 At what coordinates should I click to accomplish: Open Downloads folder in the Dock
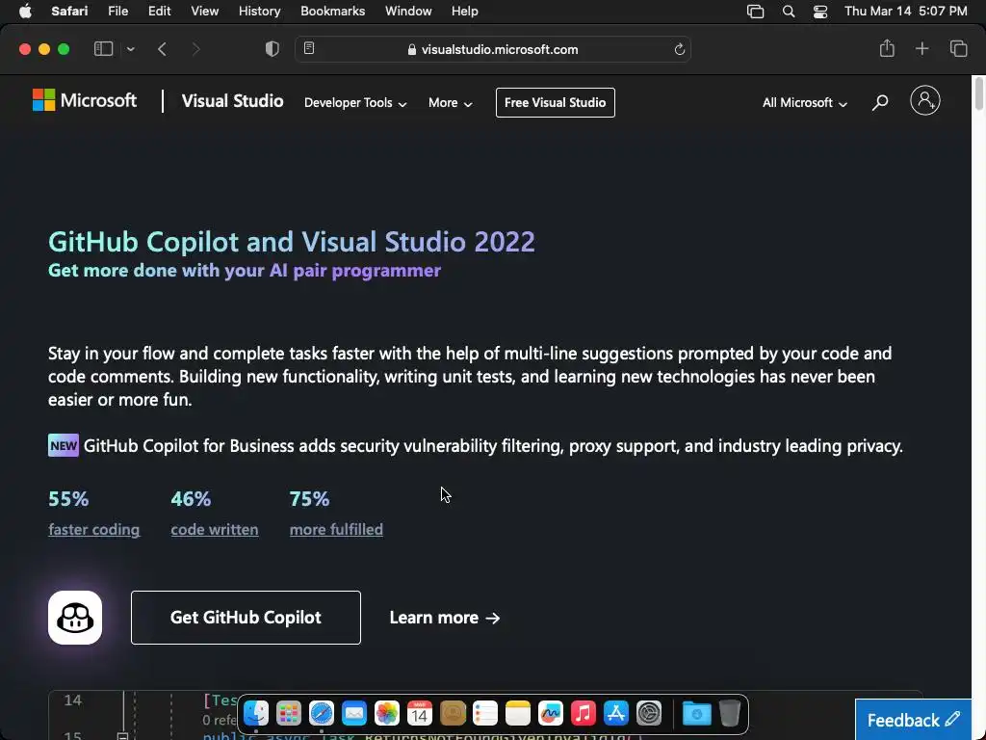tap(697, 714)
